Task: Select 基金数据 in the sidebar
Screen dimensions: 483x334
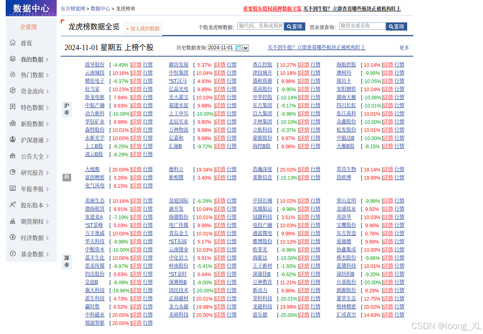Action: pos(32,254)
